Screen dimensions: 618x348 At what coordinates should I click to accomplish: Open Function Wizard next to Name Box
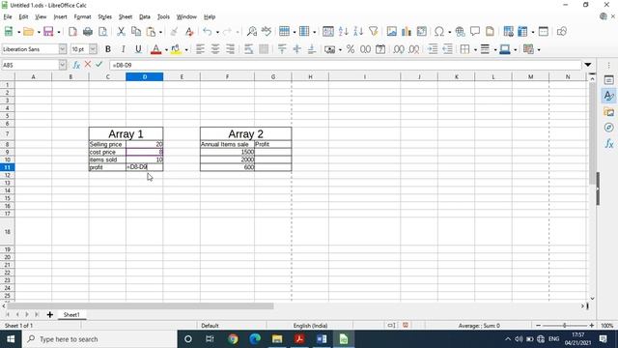76,65
